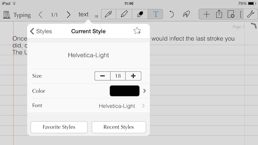Open the share export icon
Viewport: 258px width, 145px height.
coord(219,14)
